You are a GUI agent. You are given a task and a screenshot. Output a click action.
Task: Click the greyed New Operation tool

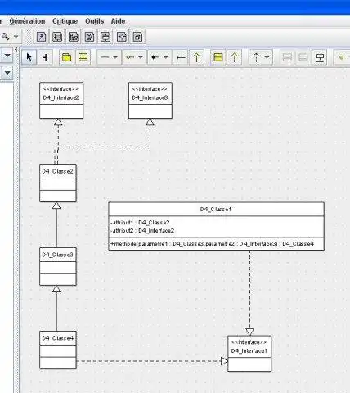303,57
